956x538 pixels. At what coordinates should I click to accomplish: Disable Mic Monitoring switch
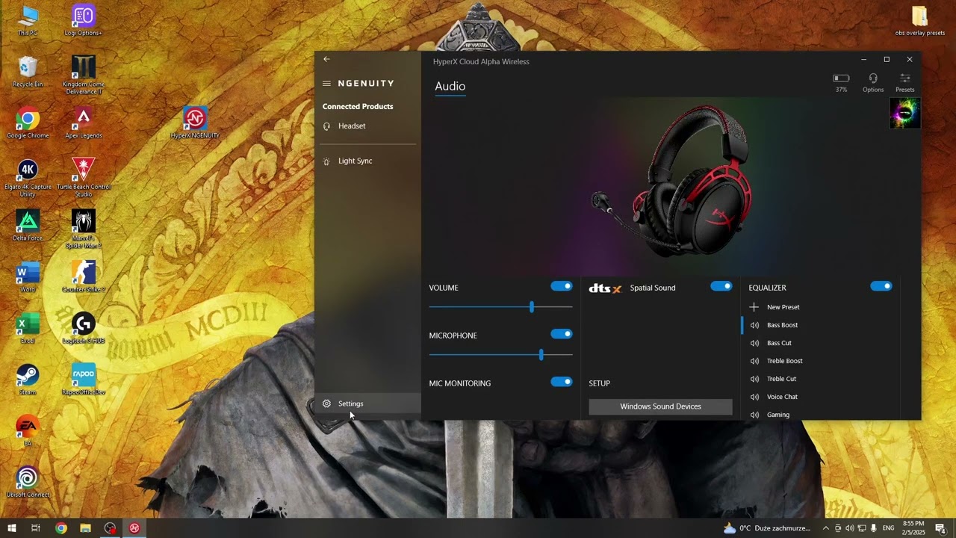tap(562, 382)
